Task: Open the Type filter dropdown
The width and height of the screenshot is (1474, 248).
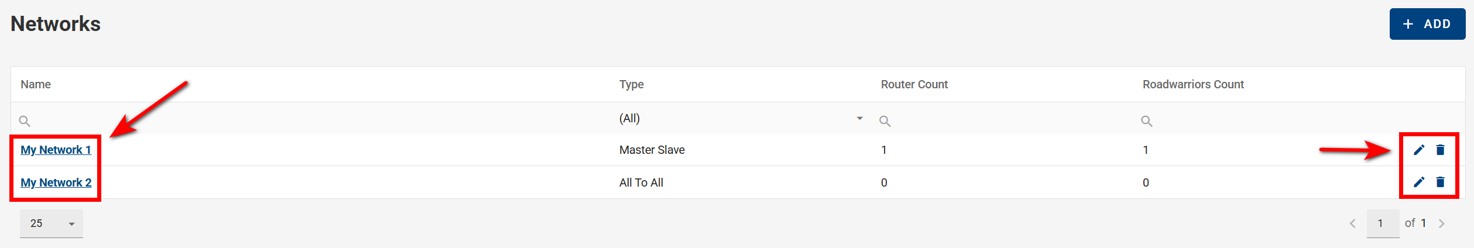Action: [x=859, y=119]
